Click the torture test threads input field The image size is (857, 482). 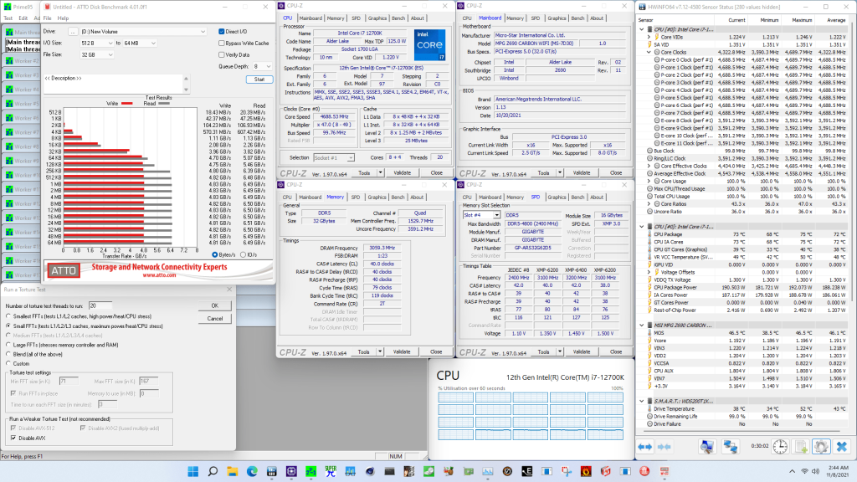click(100, 305)
